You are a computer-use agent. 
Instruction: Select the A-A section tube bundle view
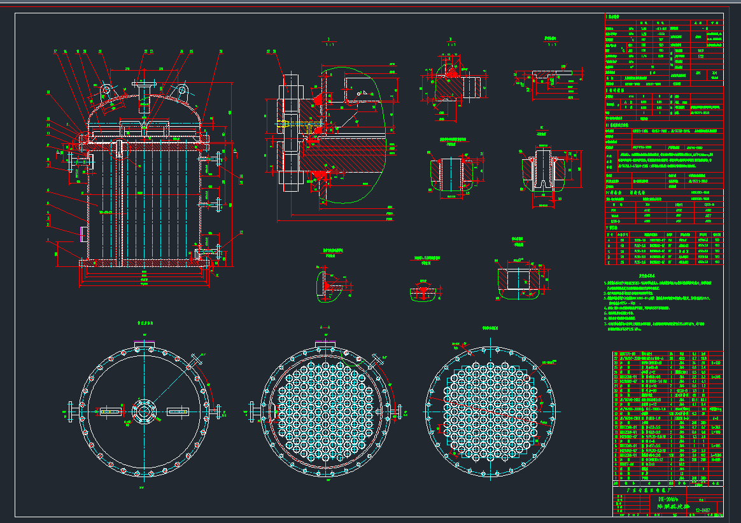327,412
